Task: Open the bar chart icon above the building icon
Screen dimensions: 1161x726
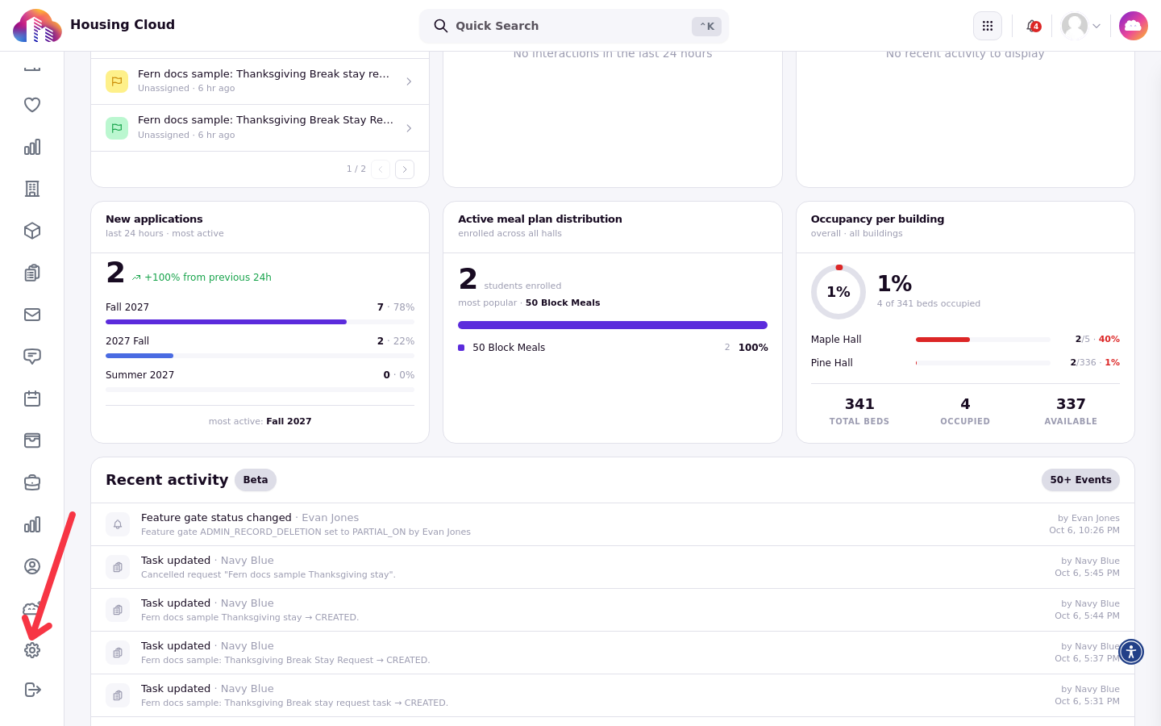Action: coord(32,147)
